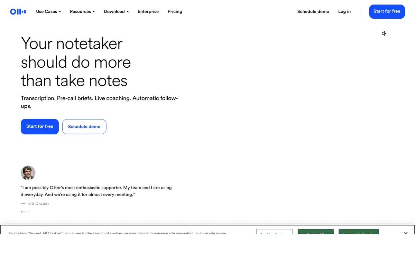Click the Otter logo in header
415x259 pixels.
point(18,12)
